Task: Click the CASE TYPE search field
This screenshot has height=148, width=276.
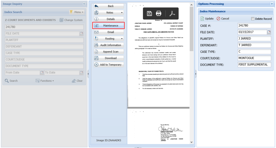Action: (44, 53)
